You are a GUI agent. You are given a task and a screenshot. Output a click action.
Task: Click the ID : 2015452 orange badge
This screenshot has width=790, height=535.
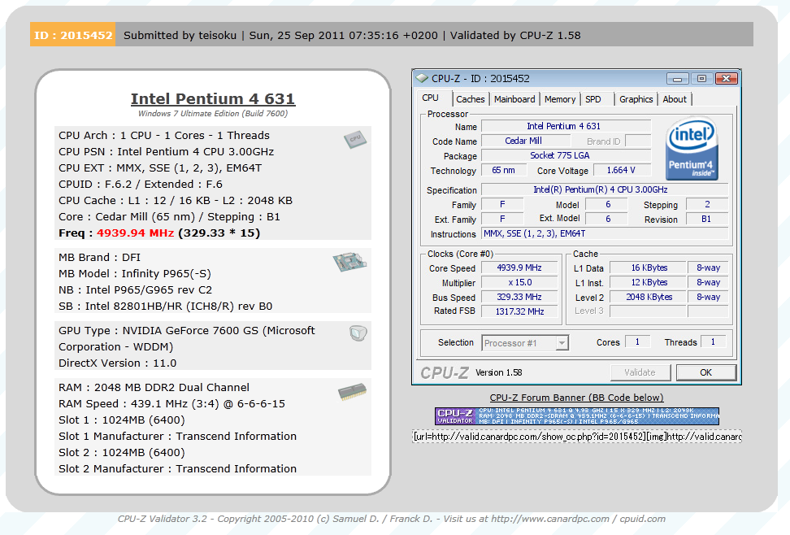(73, 35)
